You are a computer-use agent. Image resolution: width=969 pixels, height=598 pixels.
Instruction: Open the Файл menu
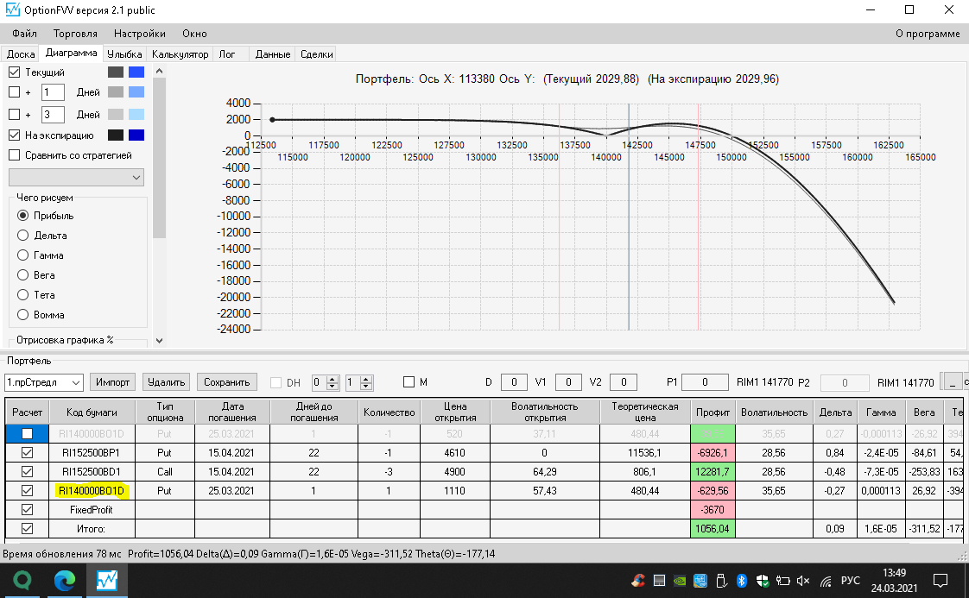(x=25, y=34)
